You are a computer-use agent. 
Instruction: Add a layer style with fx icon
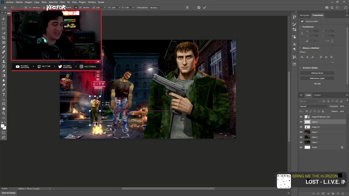point(318,194)
